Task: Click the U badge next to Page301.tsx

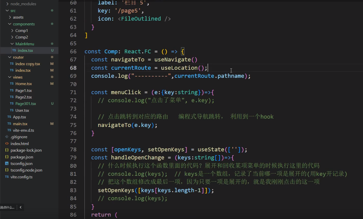Action: click(x=53, y=103)
